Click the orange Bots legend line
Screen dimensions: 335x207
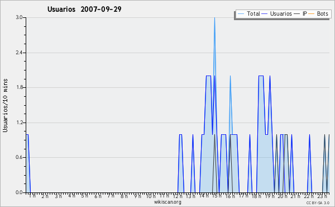click(312, 14)
